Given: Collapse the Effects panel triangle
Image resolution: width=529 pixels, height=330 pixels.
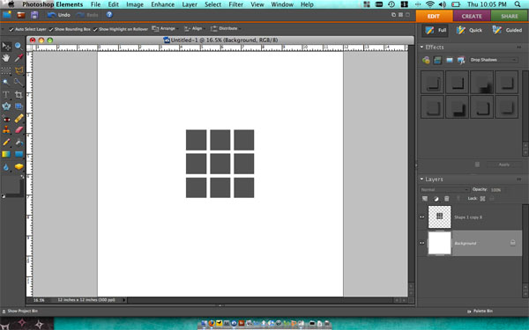Looking at the screenshot, I should pos(421,48).
